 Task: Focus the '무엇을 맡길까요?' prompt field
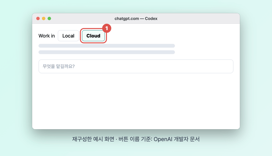click(136, 66)
